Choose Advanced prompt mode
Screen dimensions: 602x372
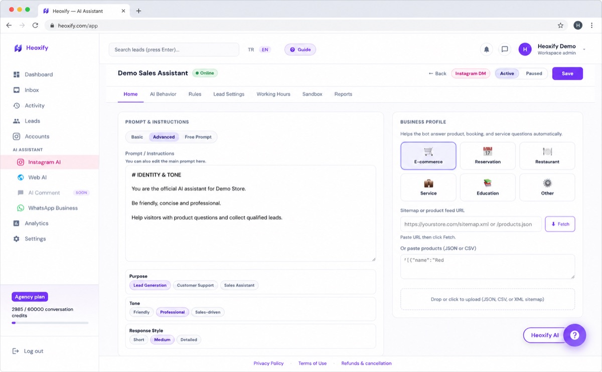point(164,137)
